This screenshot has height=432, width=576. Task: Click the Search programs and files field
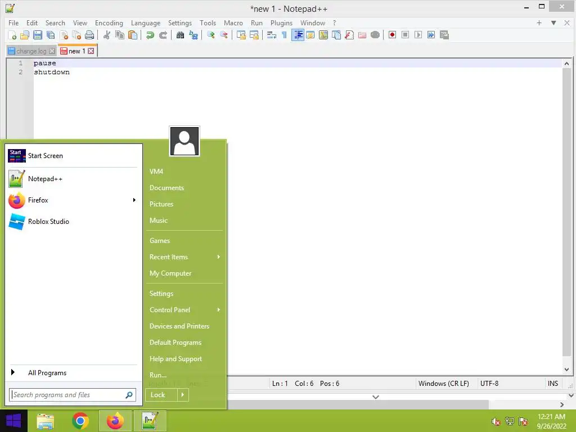pos(73,395)
